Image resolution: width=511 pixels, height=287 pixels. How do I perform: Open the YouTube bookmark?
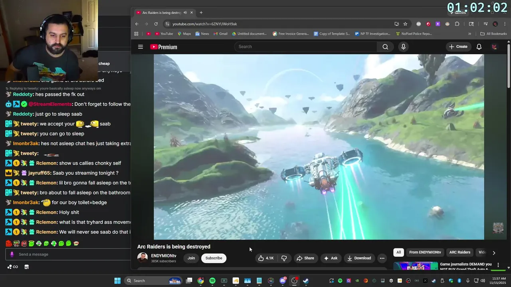tap(164, 34)
